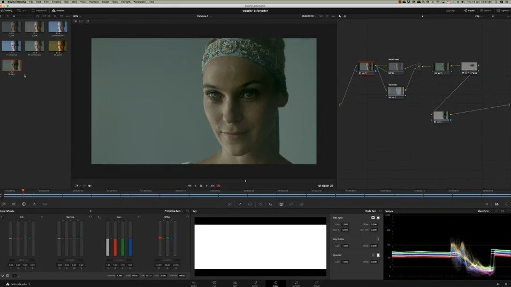Image resolution: width=511 pixels, height=287 pixels.
Task: Open the Waveform scope type dropdown
Action: click(485, 211)
